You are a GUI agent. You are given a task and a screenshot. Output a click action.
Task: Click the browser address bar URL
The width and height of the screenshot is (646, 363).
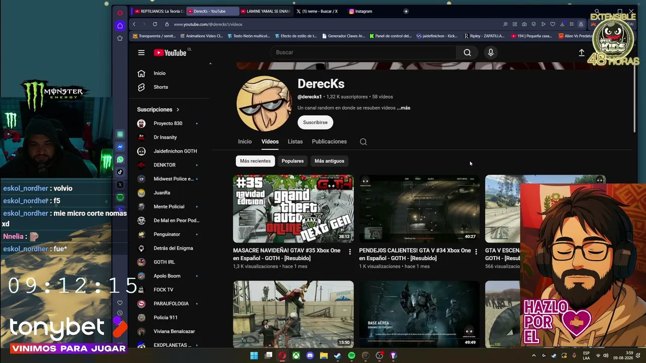click(x=208, y=24)
